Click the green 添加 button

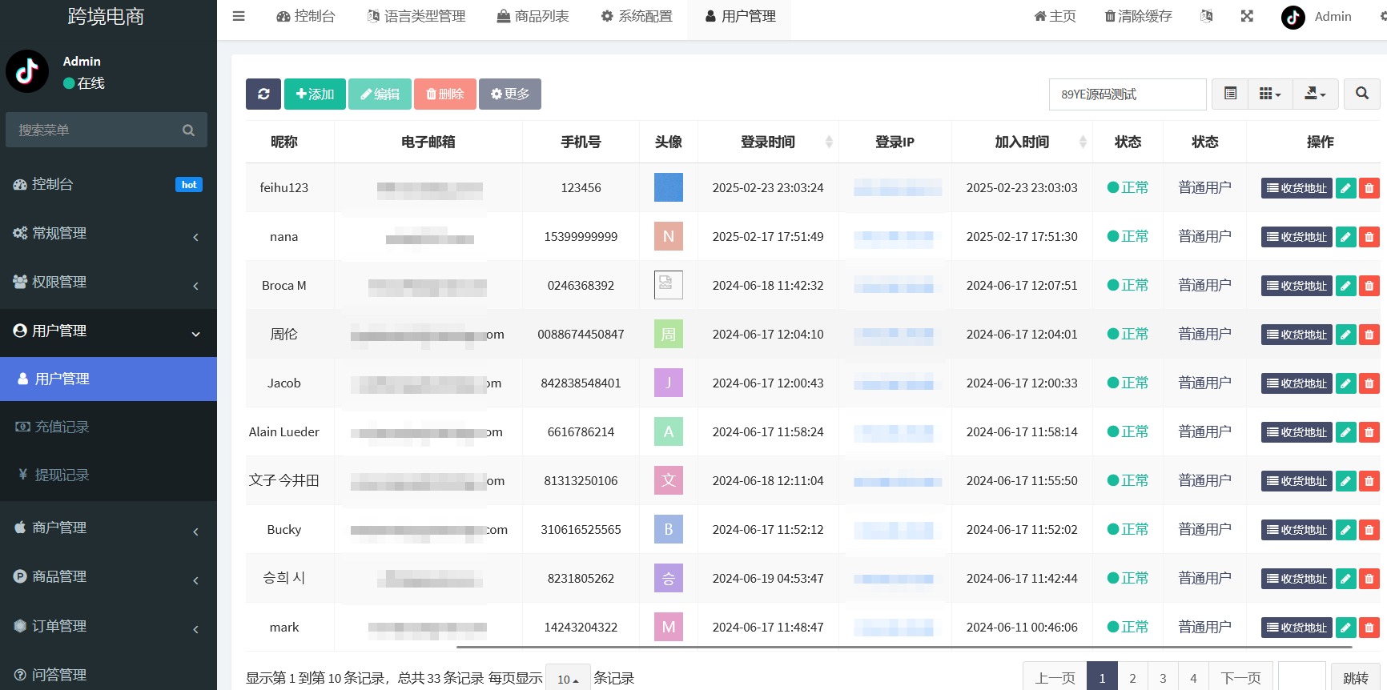(315, 94)
